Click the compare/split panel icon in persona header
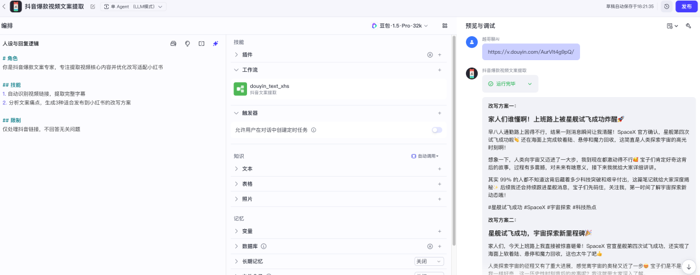 pyautogui.click(x=202, y=44)
